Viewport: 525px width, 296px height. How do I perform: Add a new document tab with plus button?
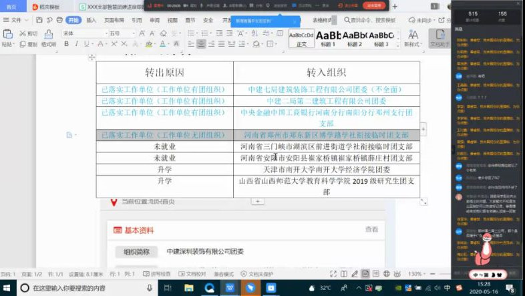click(395, 7)
